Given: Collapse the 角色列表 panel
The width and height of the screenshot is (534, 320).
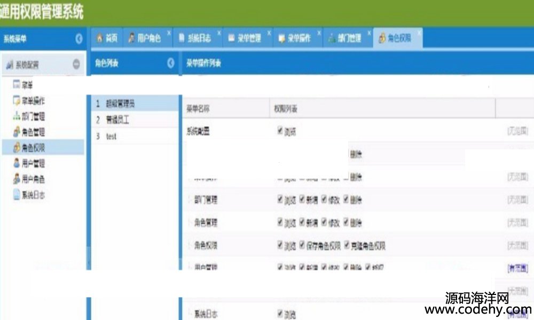Looking at the screenshot, I should (171, 63).
